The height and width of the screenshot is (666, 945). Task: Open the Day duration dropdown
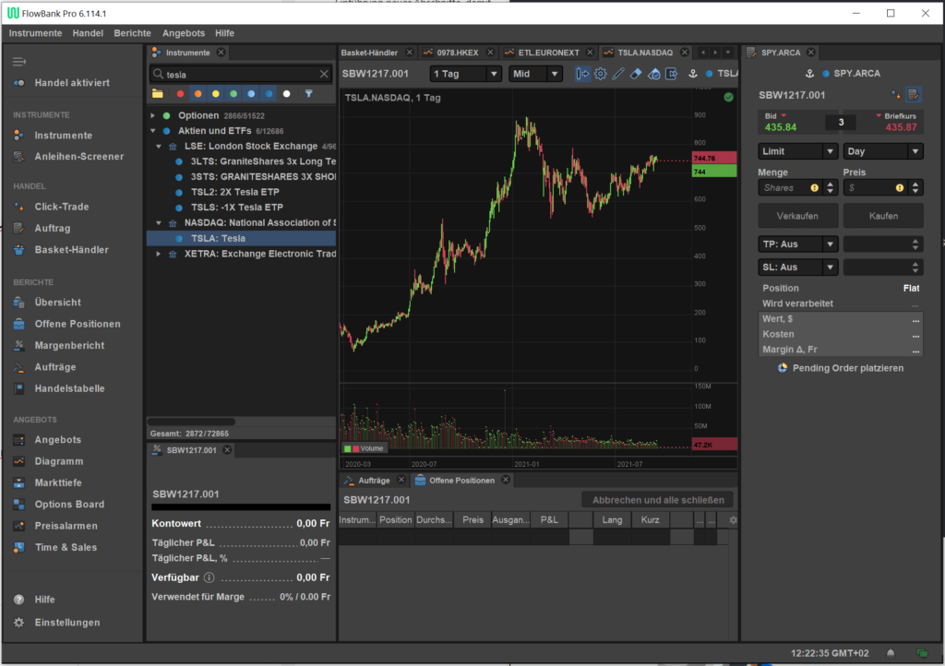click(x=882, y=151)
